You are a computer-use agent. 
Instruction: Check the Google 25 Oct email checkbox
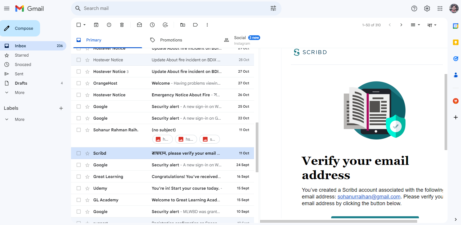click(79, 107)
